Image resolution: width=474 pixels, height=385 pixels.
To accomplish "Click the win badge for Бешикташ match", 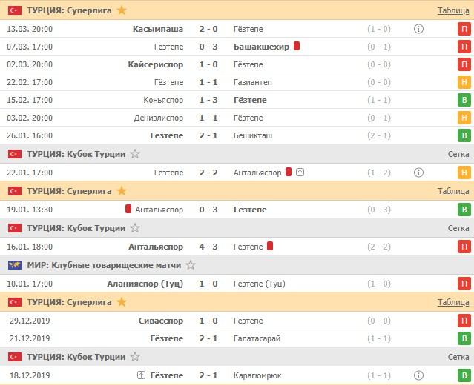I will pos(464,135).
